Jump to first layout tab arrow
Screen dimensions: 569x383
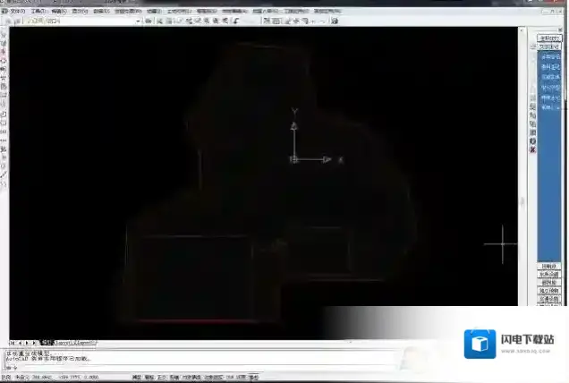13,343
